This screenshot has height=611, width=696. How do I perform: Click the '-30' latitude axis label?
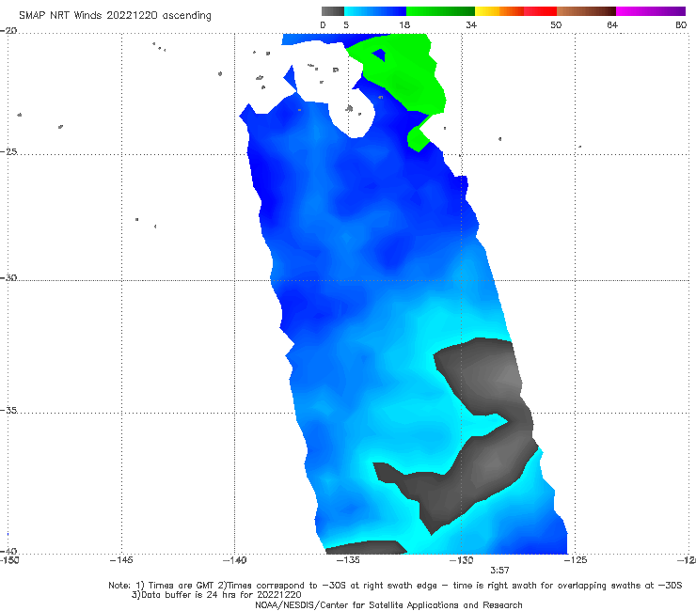8,277
